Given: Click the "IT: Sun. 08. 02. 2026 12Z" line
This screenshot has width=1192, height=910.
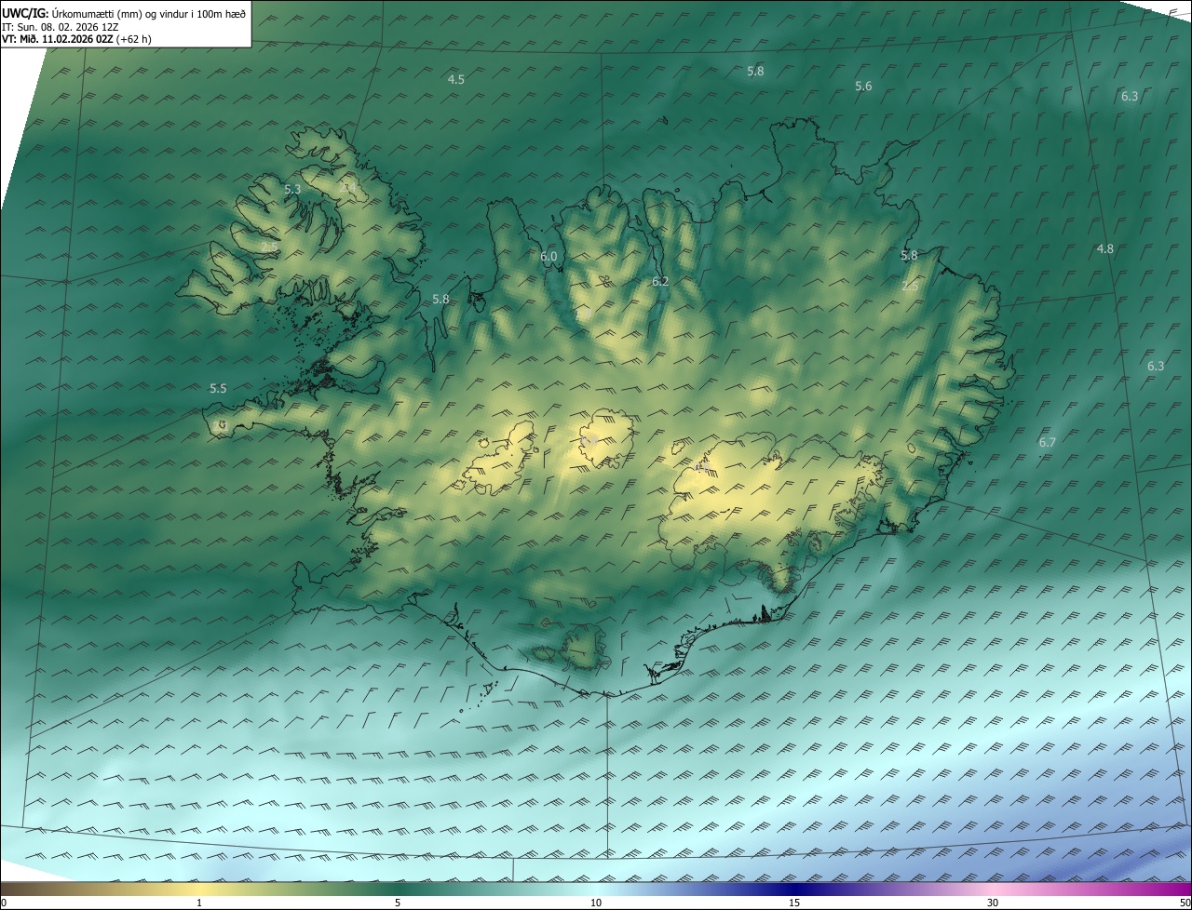Looking at the screenshot, I should point(60,27).
